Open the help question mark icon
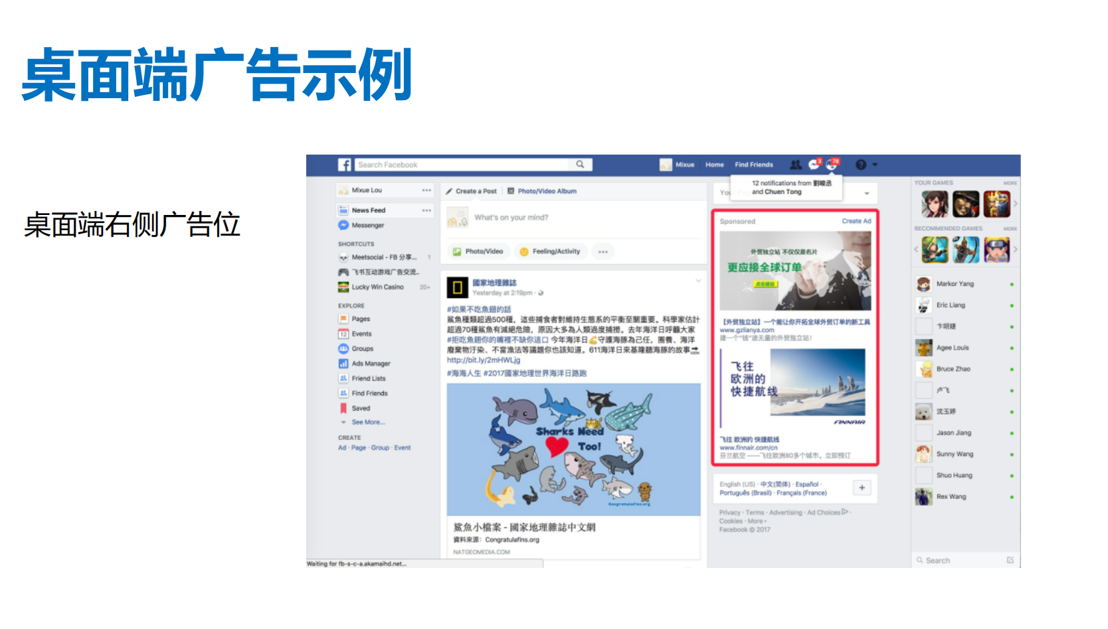The height and width of the screenshot is (629, 1108). pos(861,165)
